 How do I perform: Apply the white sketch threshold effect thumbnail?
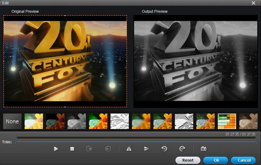[120, 121]
